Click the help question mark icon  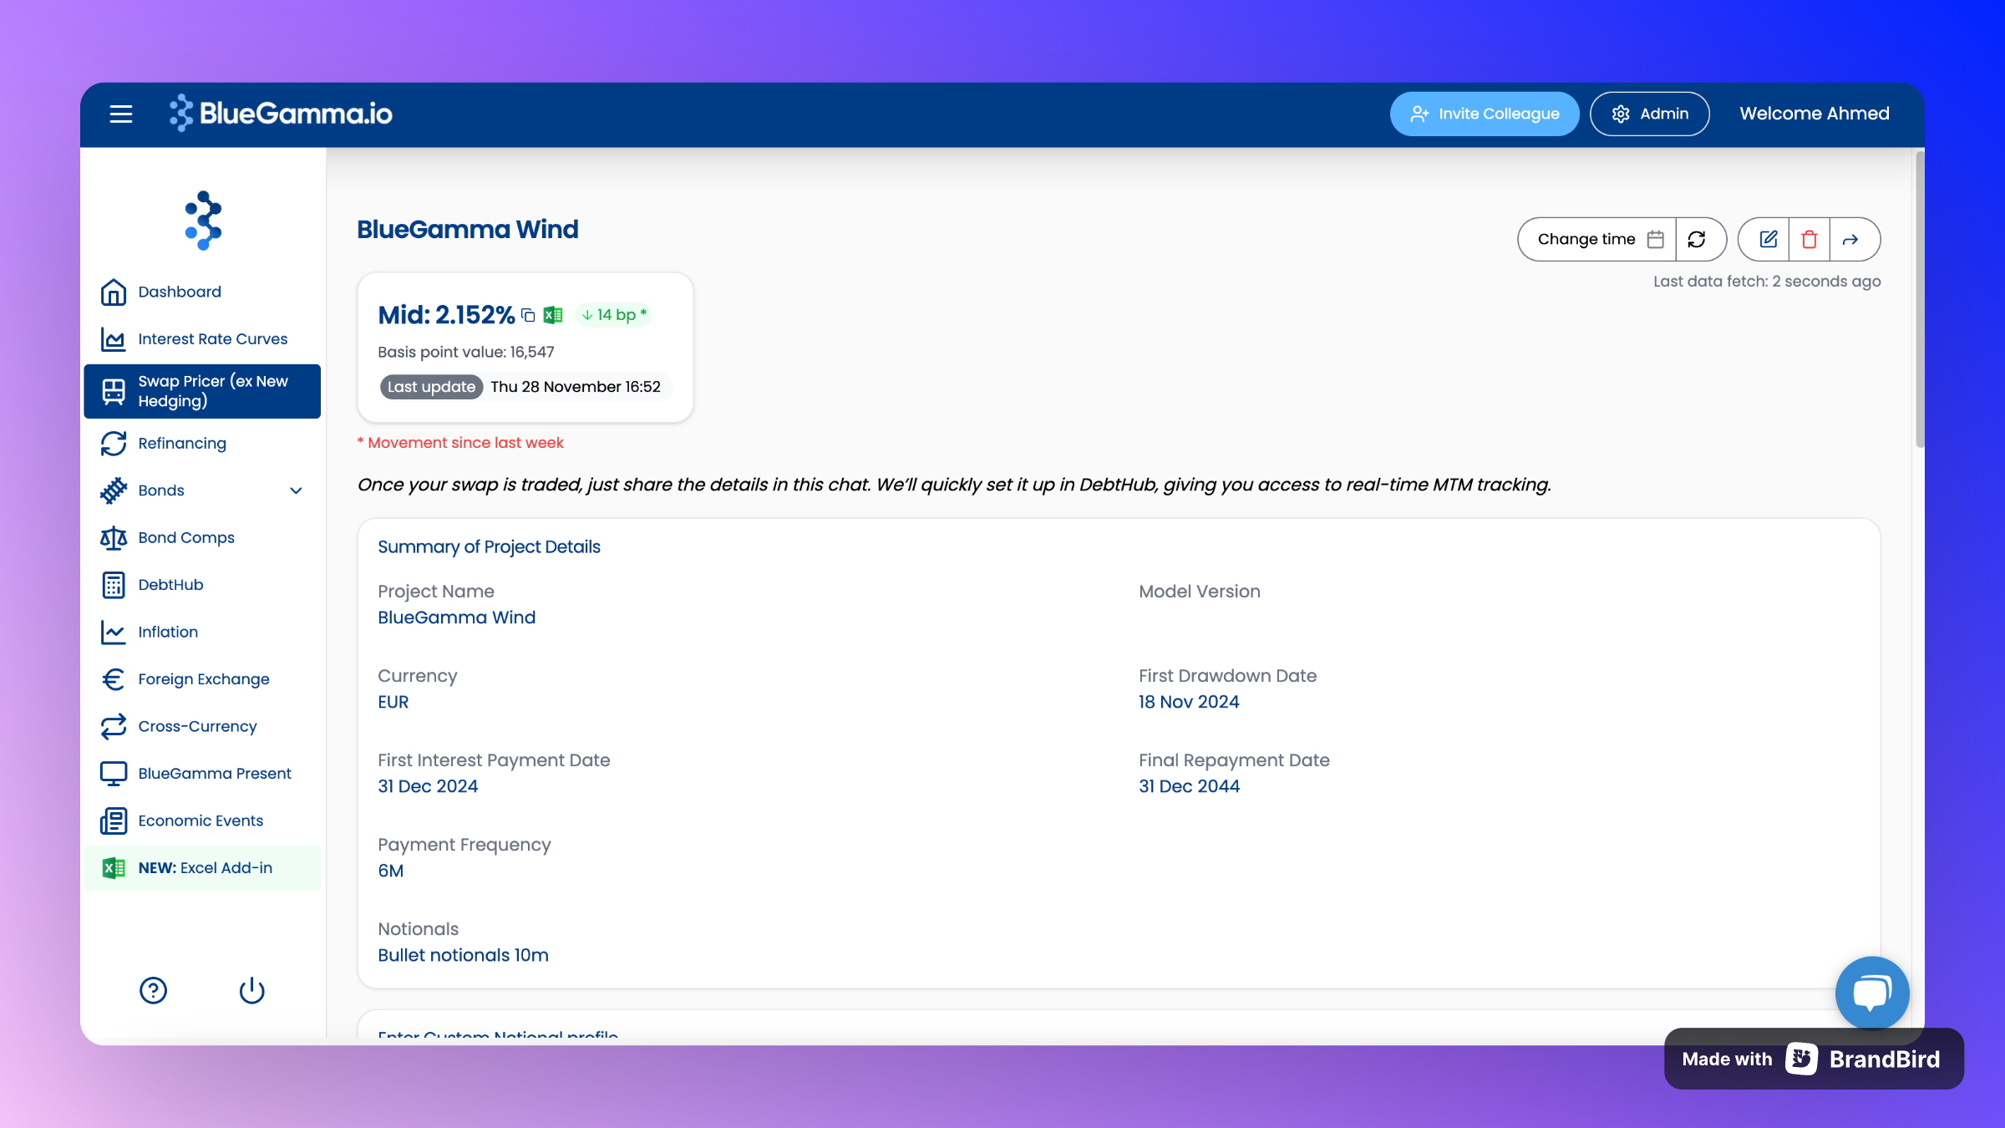[x=153, y=991]
